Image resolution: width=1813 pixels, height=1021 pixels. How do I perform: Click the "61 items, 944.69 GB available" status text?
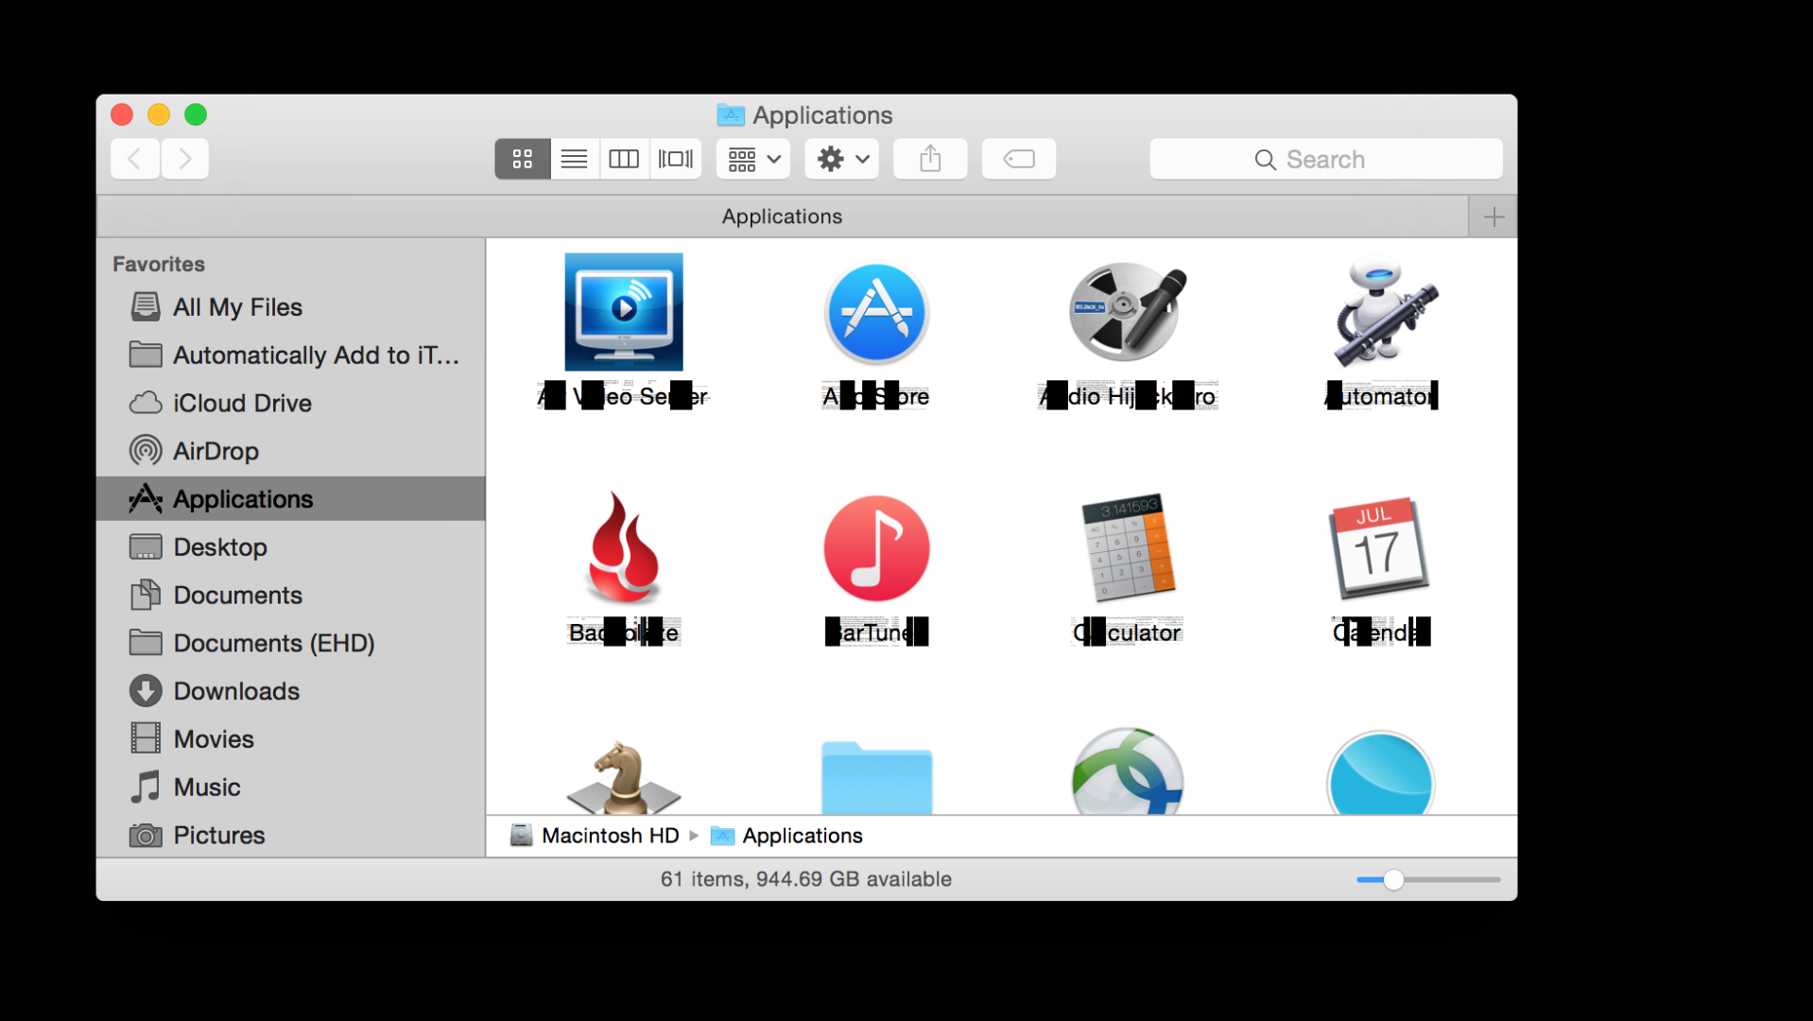click(x=806, y=879)
